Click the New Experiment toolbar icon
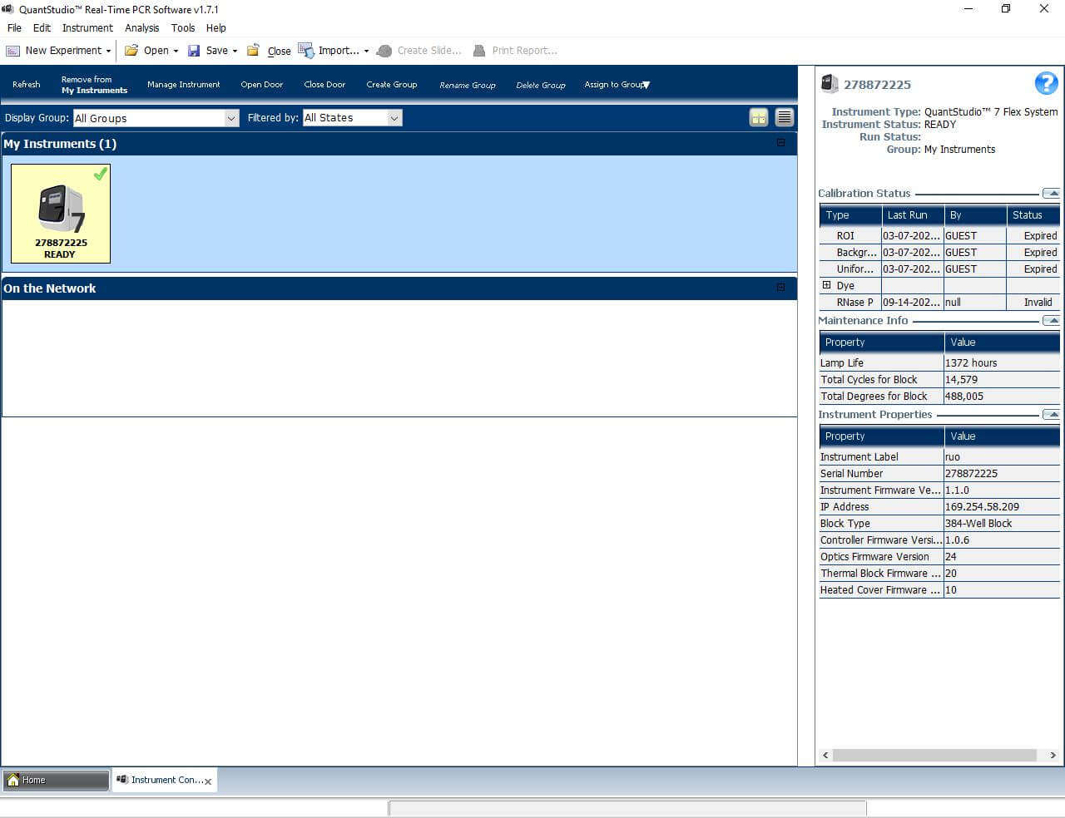 coord(13,51)
